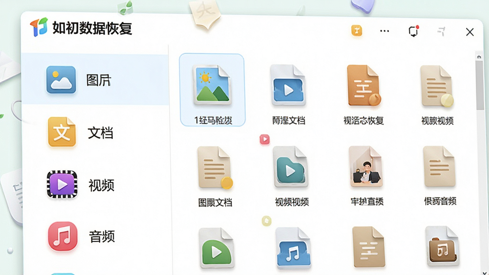Click the beige document icon labeled 视�America视频 top right
This screenshot has width=489, height=275.
click(436, 86)
